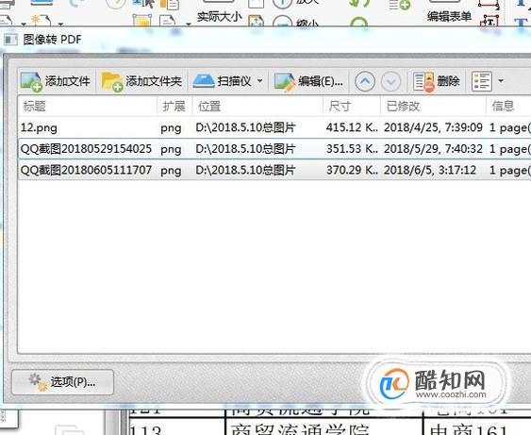Open the Edit (编辑(E)...) image tool
531x435 pixels.
(x=308, y=81)
